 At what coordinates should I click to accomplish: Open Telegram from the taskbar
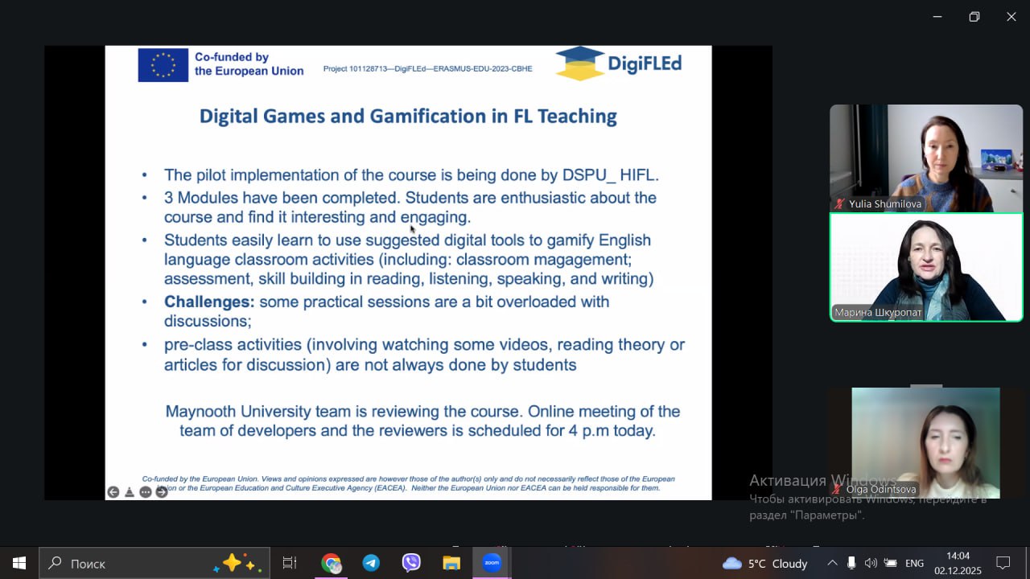click(x=371, y=563)
